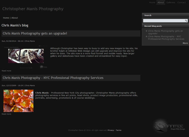189x137 pixels.
Task: Open the 'gets an upgrade!' post heading
Action: [35, 34]
